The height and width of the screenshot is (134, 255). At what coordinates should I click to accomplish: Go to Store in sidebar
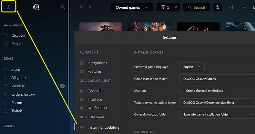tap(16, 70)
